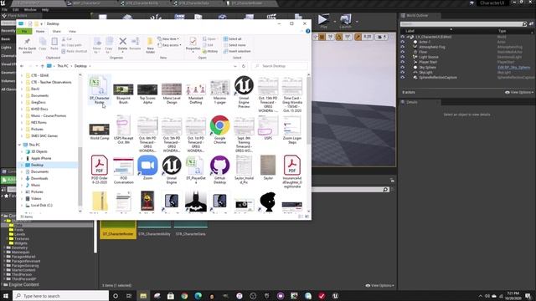The image size is (536, 301).
Task: Select the GitHub Desktop shortcut icon
Action: tap(219, 169)
